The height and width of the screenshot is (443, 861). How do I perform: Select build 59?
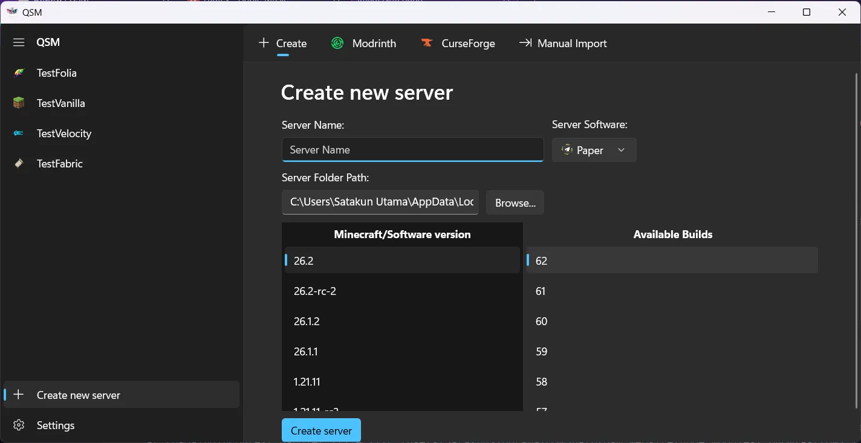(672, 351)
